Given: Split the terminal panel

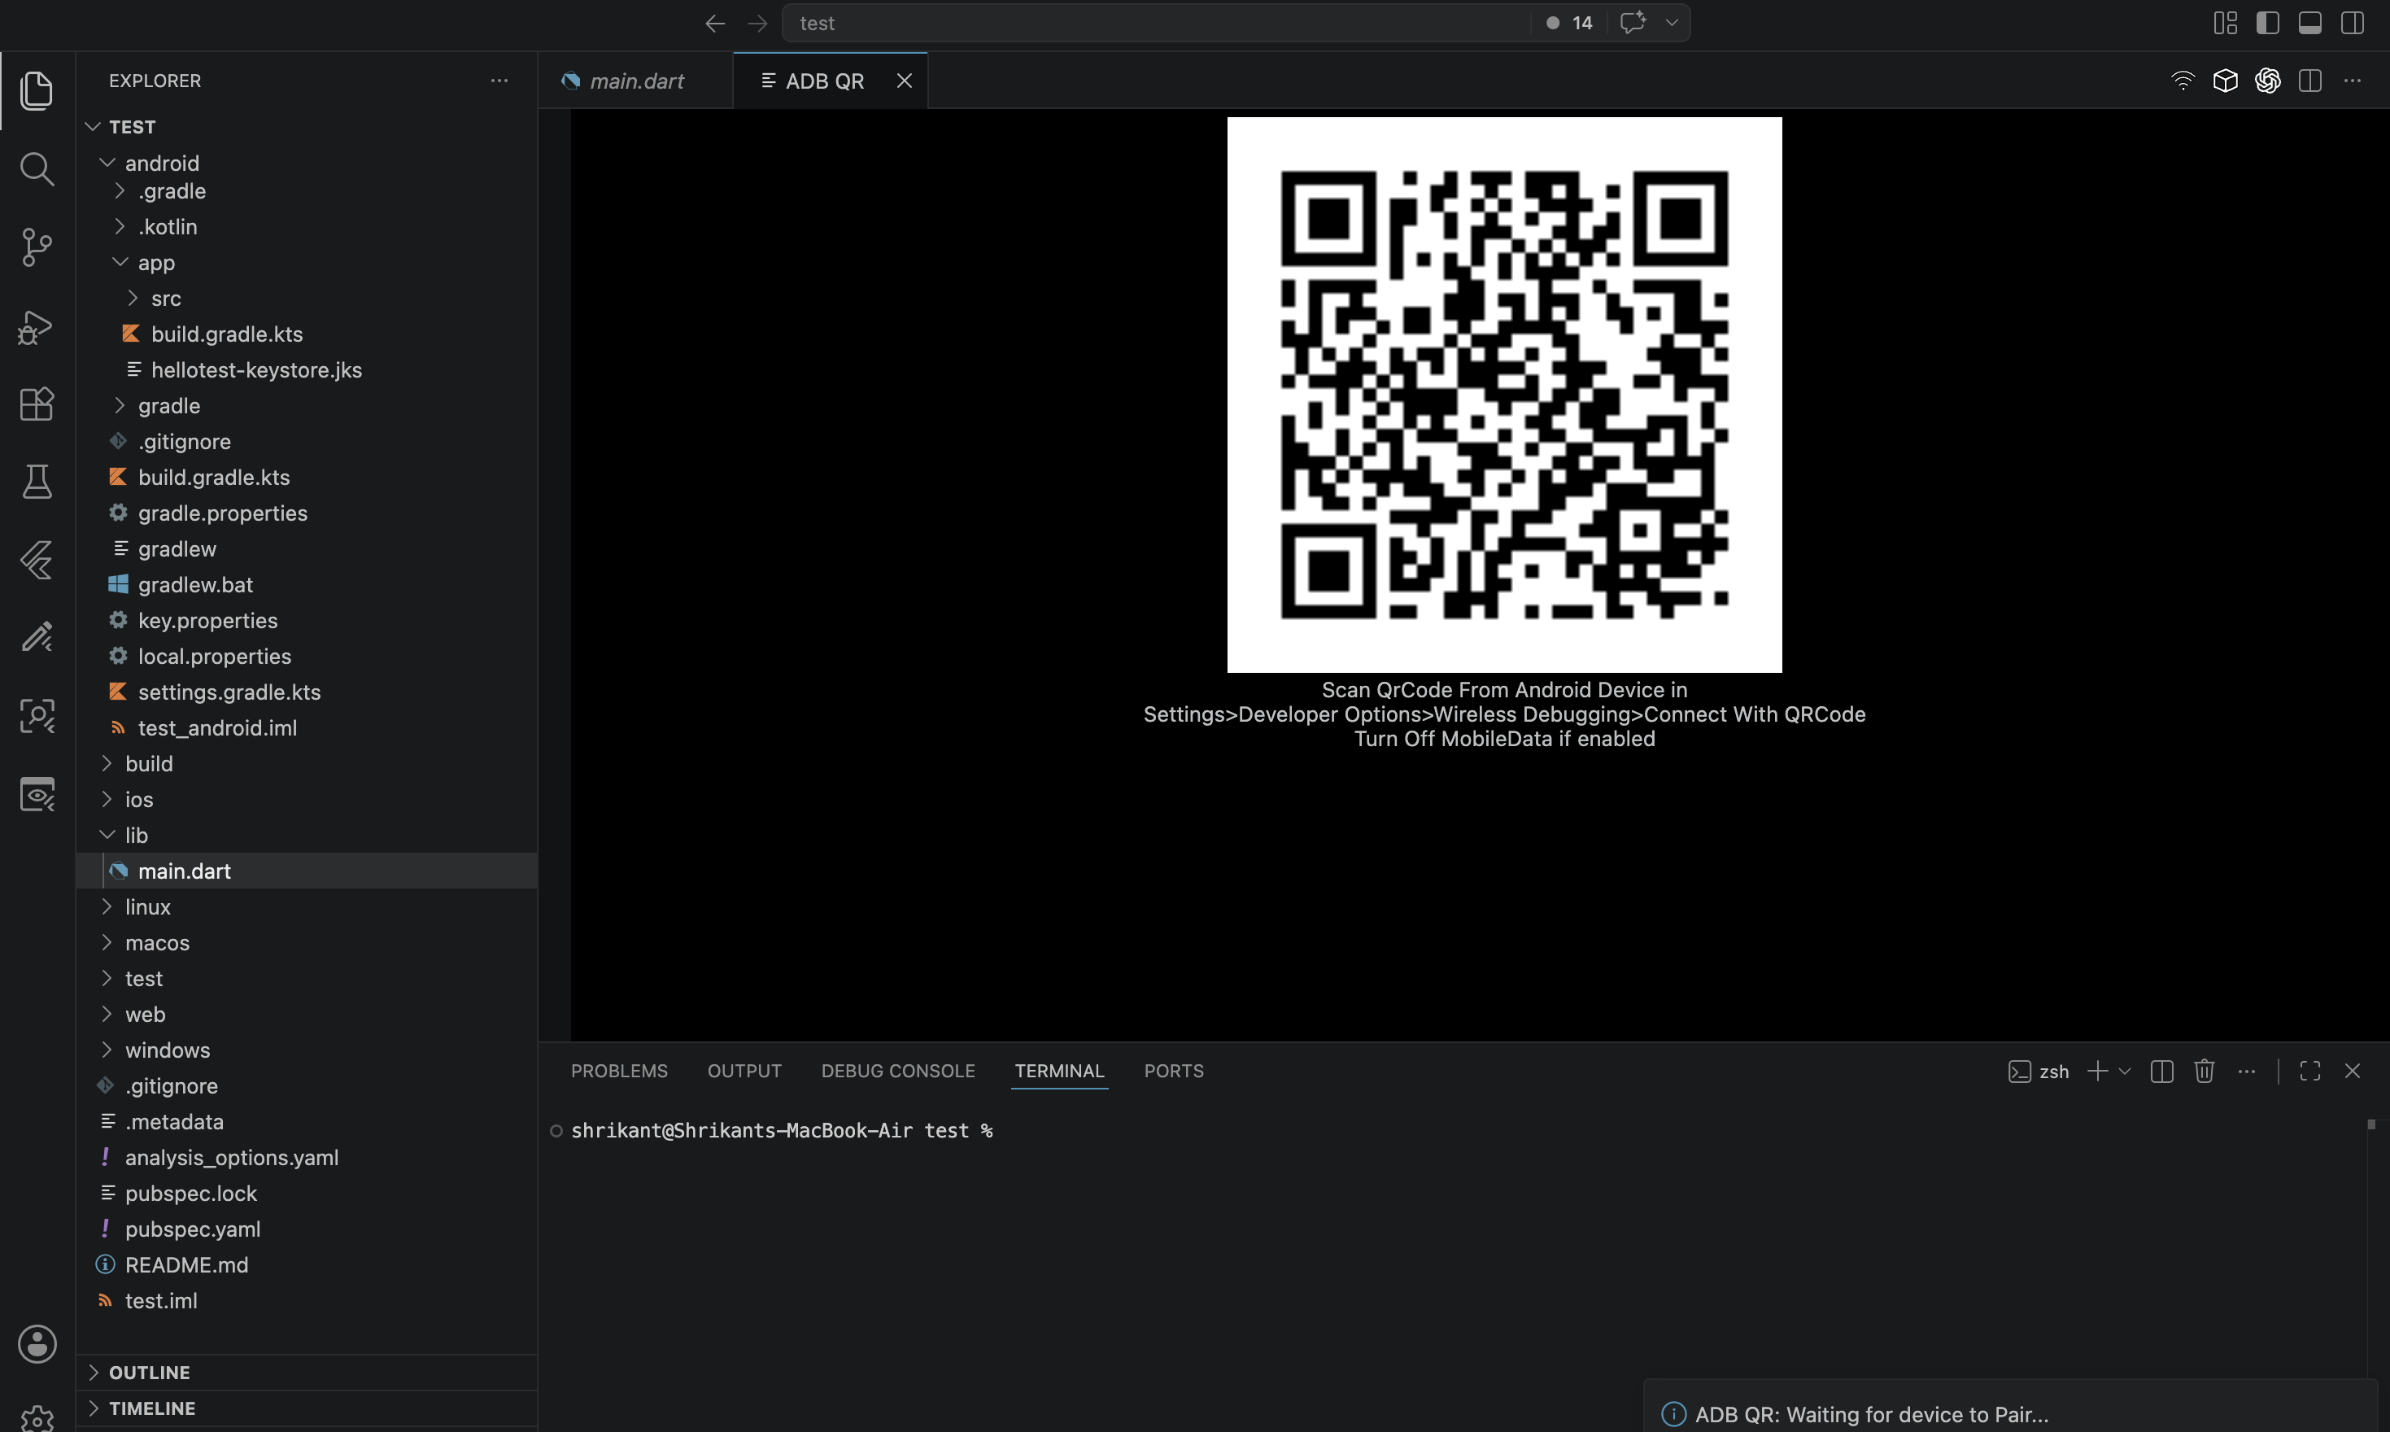Looking at the screenshot, I should (2161, 1071).
